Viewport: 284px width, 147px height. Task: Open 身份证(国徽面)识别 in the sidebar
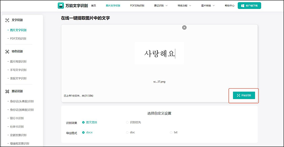coord(22,110)
